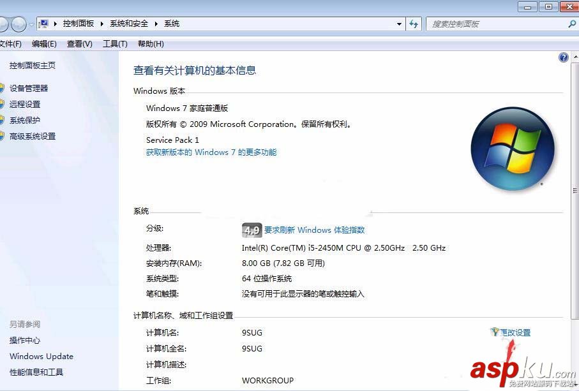Screen dimensions: 579x391
Task: Expand the chevron after 控制面板
Action: point(101,24)
